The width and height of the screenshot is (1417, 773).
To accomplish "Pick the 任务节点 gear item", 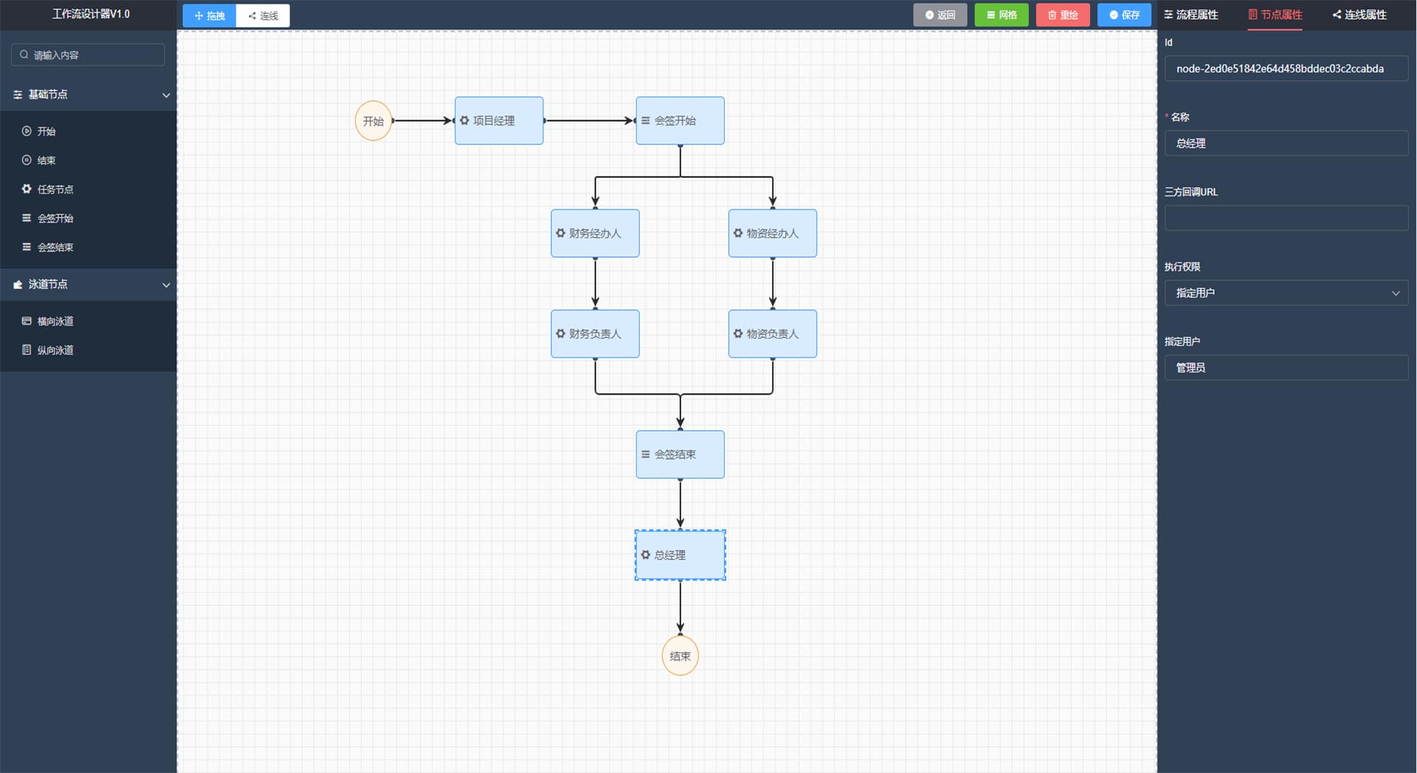I will coord(55,190).
